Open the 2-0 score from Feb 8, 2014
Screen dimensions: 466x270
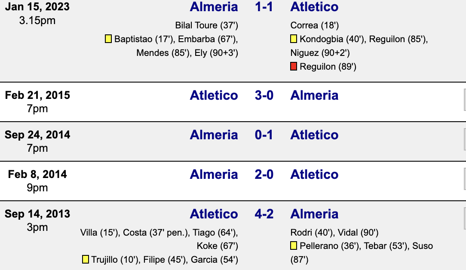pos(264,175)
